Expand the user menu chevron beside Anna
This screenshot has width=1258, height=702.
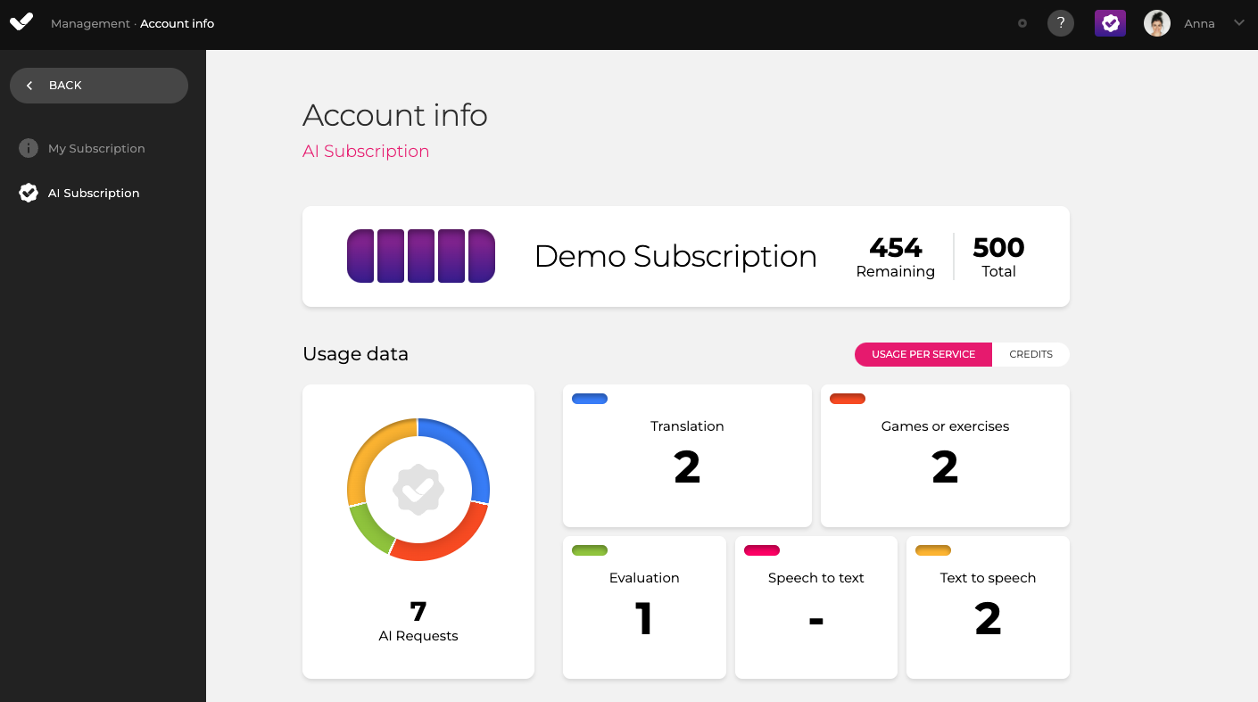[1238, 23]
